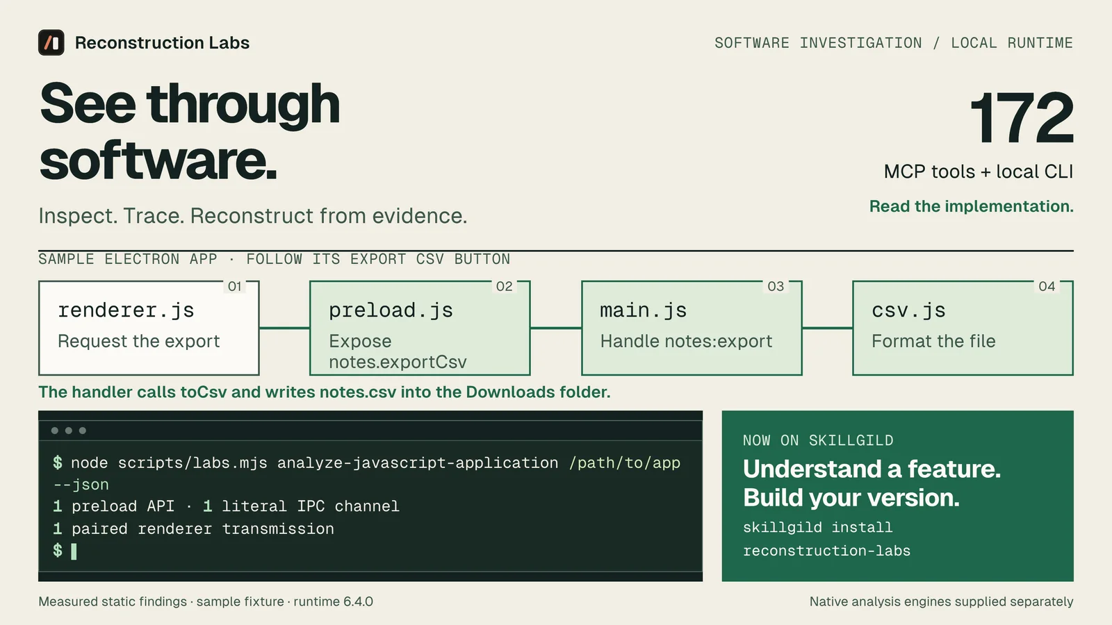Click the 'NOW ON SKILLGILD' label
The height and width of the screenshot is (625, 1112).
818,440
